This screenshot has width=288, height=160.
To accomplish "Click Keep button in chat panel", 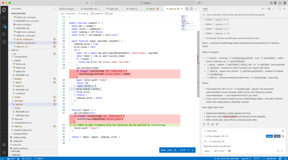I will pos(269,136).
